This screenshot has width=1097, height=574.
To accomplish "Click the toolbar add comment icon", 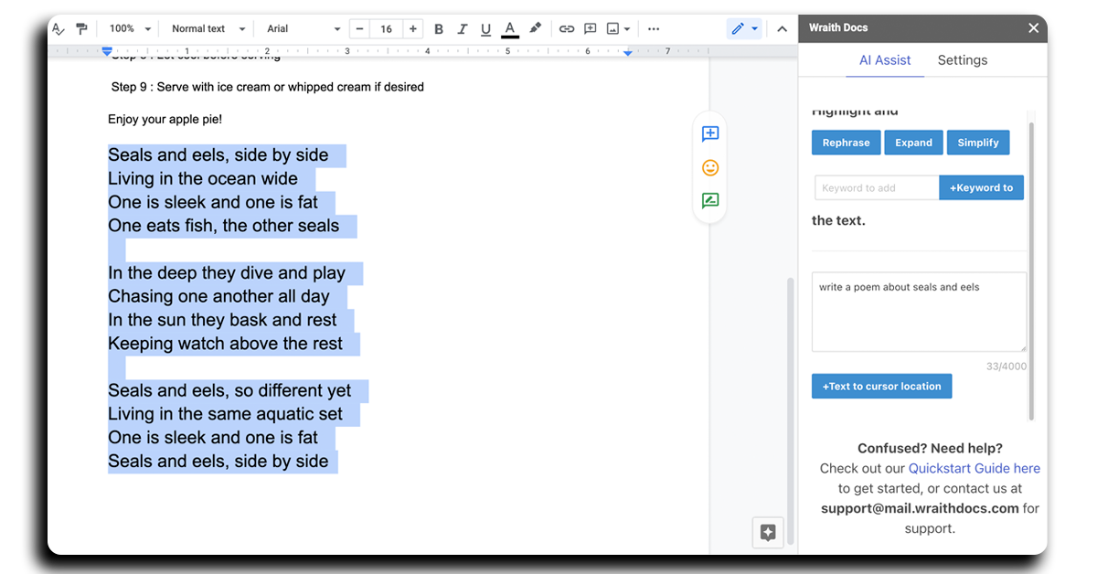I will click(x=591, y=29).
